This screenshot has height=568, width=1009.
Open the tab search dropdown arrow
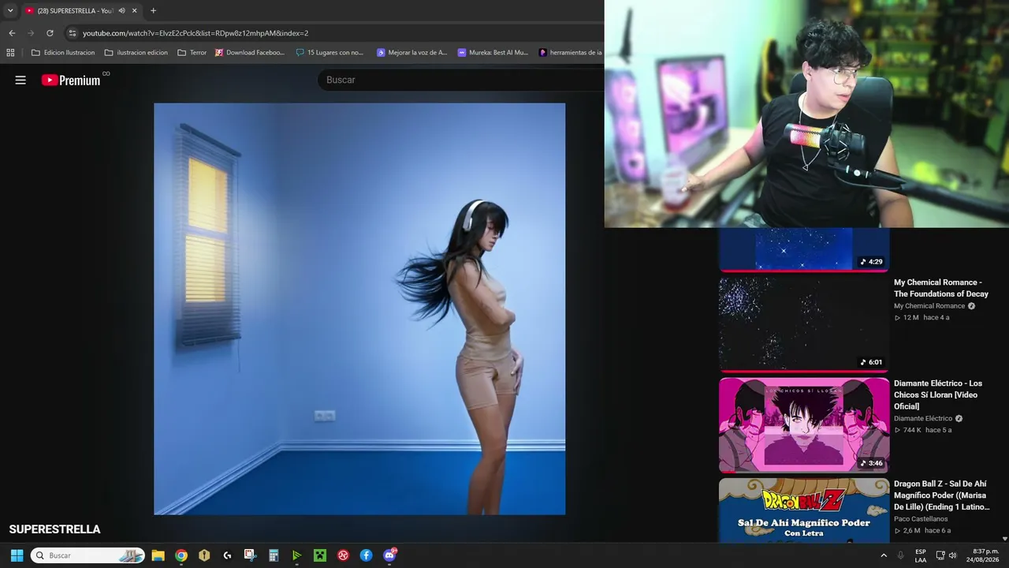[10, 10]
